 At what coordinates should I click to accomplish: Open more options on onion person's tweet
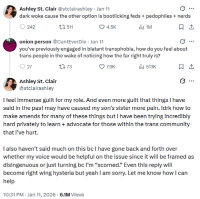pyautogui.click(x=191, y=41)
